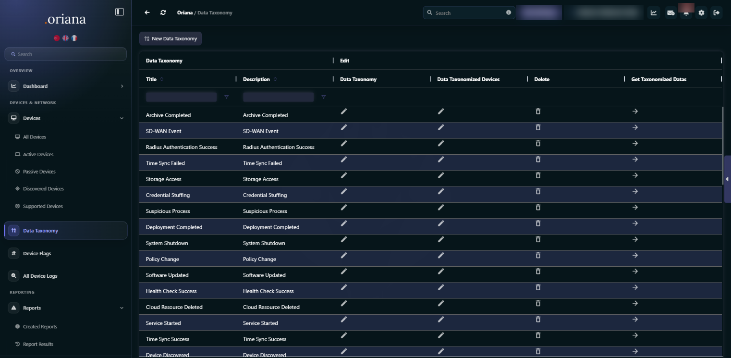Focus the top bar Search field

tap(469, 13)
